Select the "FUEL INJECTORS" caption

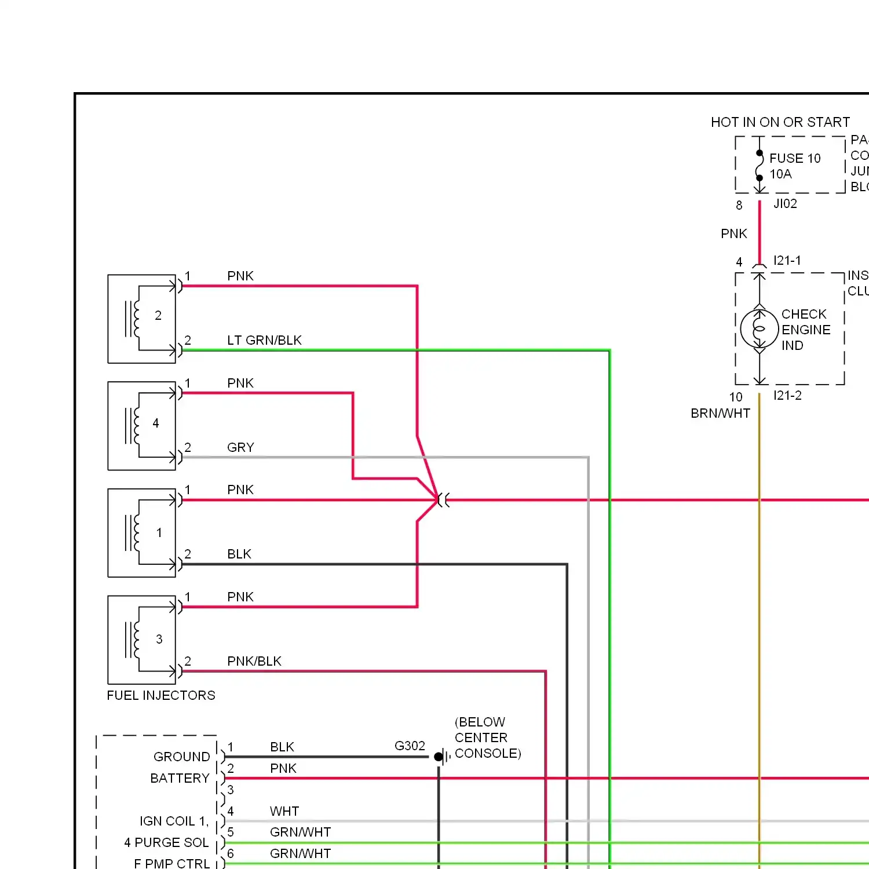tap(161, 695)
